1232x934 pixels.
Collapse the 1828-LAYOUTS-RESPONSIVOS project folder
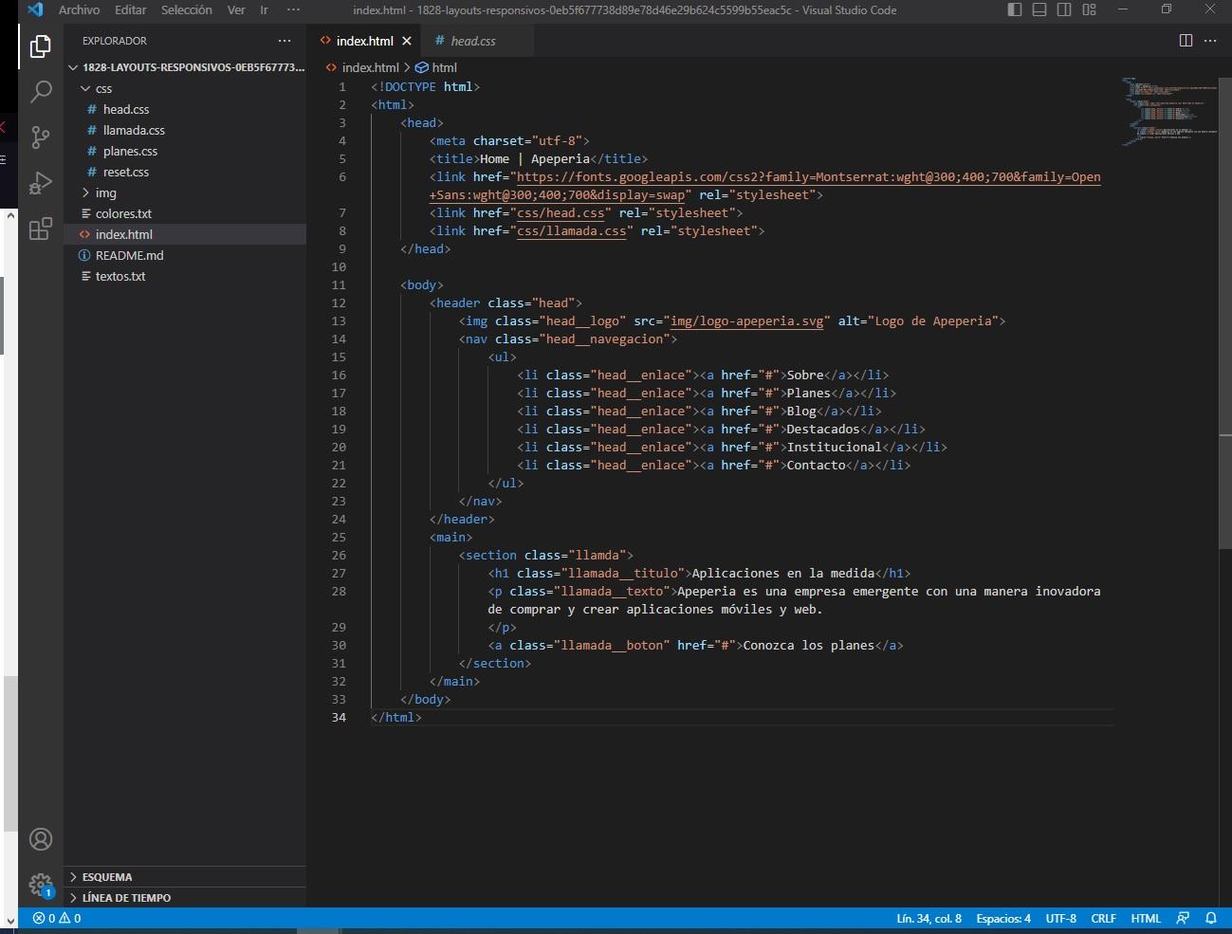185,67
